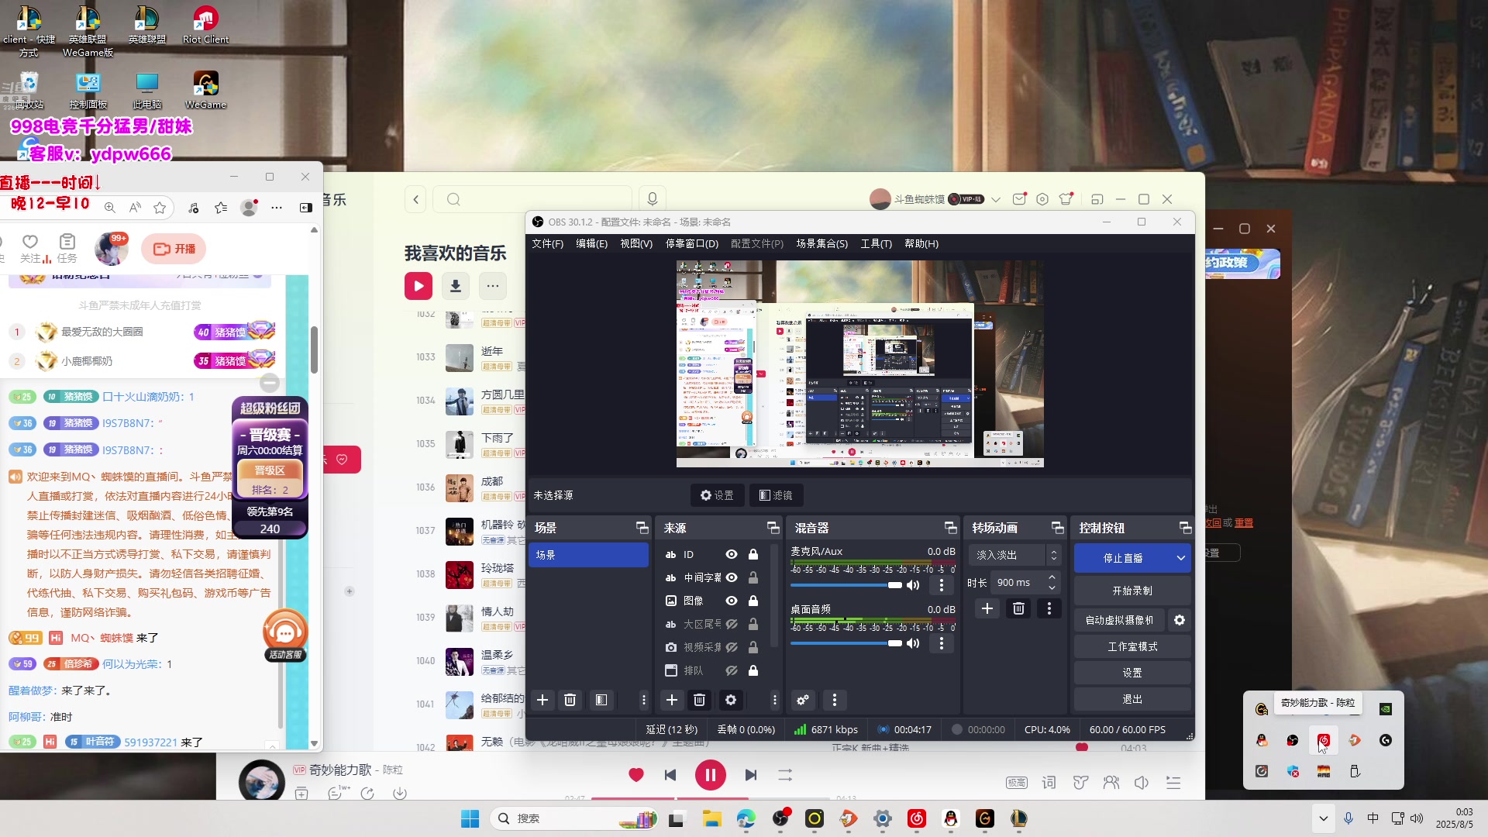
Task: Remove the scene transition
Action: [x=1018, y=609]
